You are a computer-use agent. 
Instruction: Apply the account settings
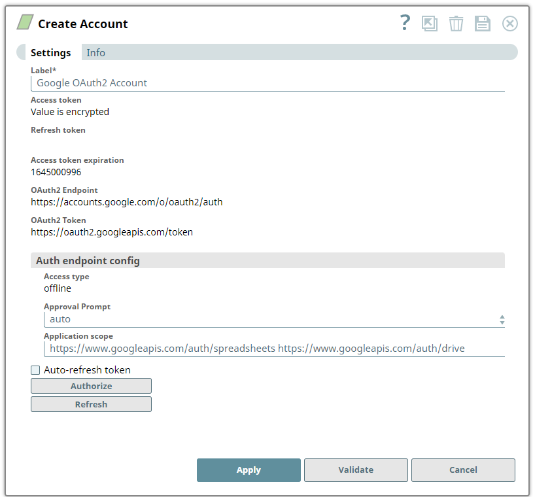(x=249, y=470)
